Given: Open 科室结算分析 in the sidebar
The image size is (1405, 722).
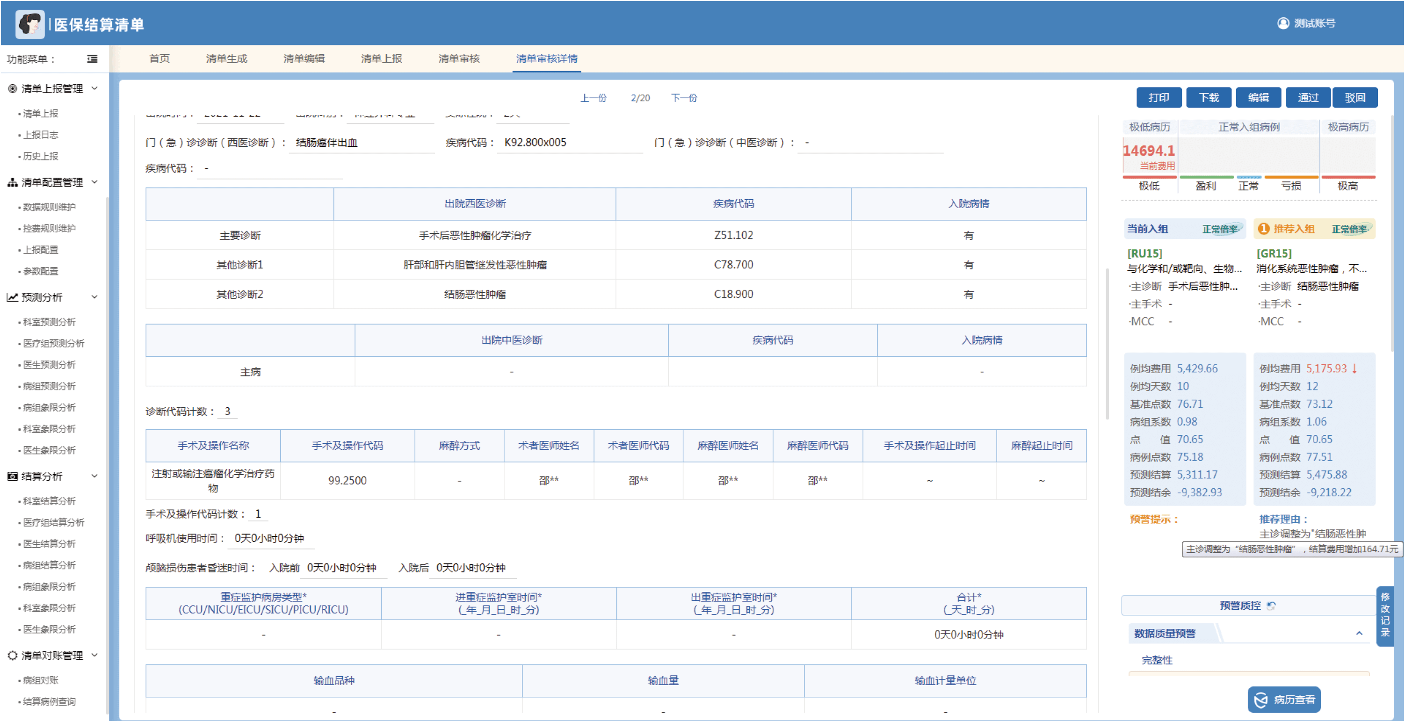Looking at the screenshot, I should (49, 501).
